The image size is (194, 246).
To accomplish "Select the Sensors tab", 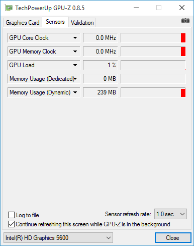I will click(55, 22).
